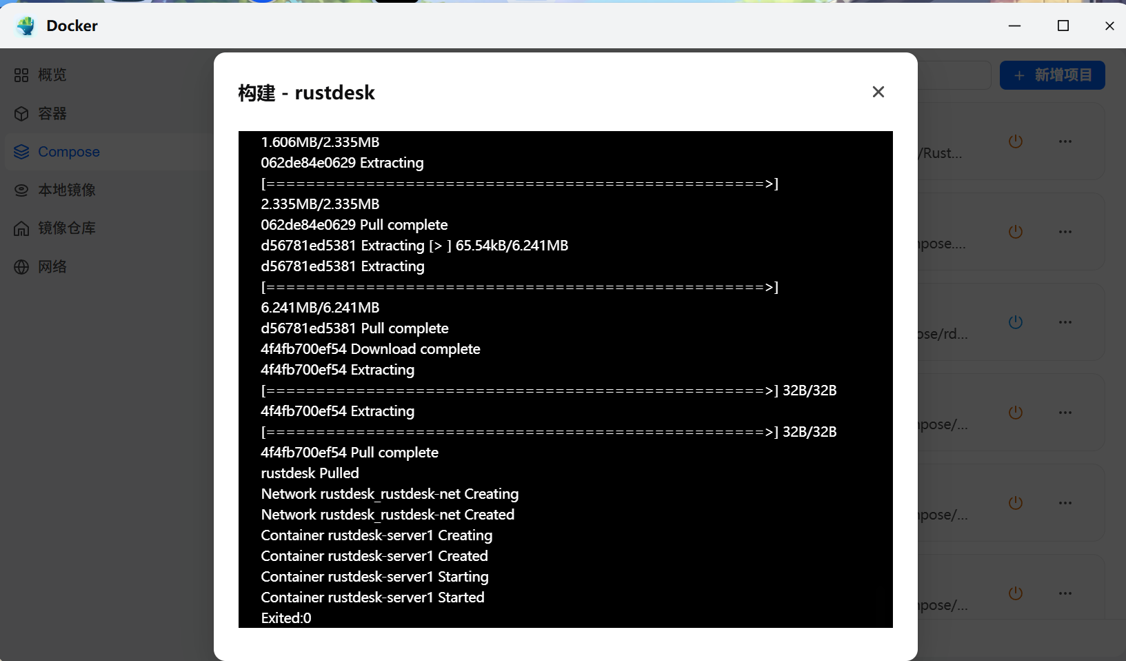Image resolution: width=1126 pixels, height=661 pixels.
Task: Click the 新增项目 button
Action: click(1052, 75)
